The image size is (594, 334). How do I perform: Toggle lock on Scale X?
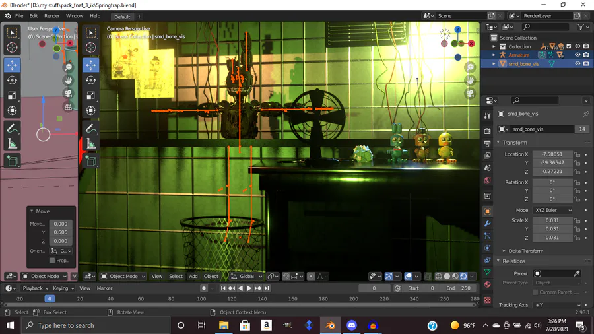click(x=577, y=220)
